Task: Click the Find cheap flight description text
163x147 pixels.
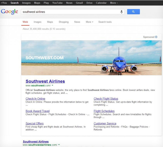Action: 55,128
